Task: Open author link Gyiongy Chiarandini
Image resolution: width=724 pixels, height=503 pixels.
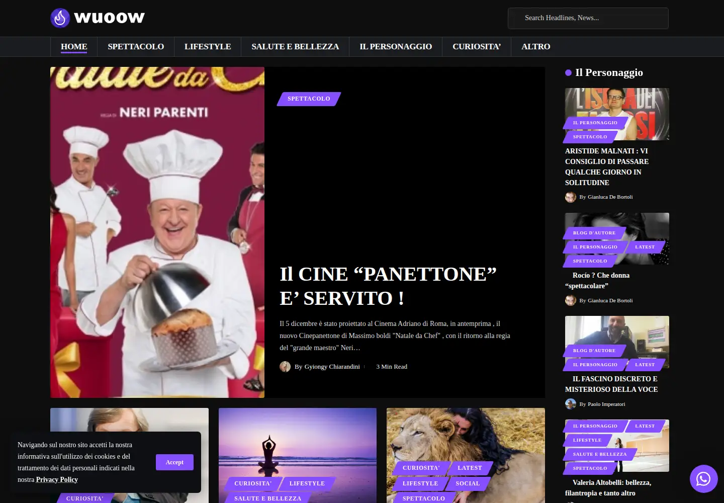Action: [332, 367]
